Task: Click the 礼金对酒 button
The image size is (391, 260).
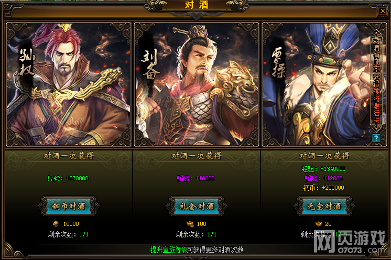Action: (197, 206)
